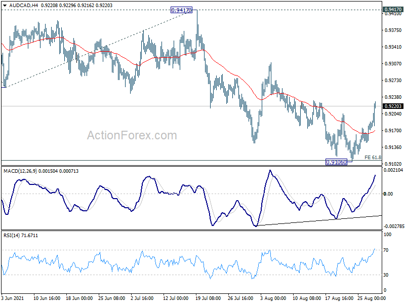Image resolution: width=405 pixels, height=304 pixels.
Task: Click the 25 Jun 08:00 time label
Action: [x=111, y=298]
